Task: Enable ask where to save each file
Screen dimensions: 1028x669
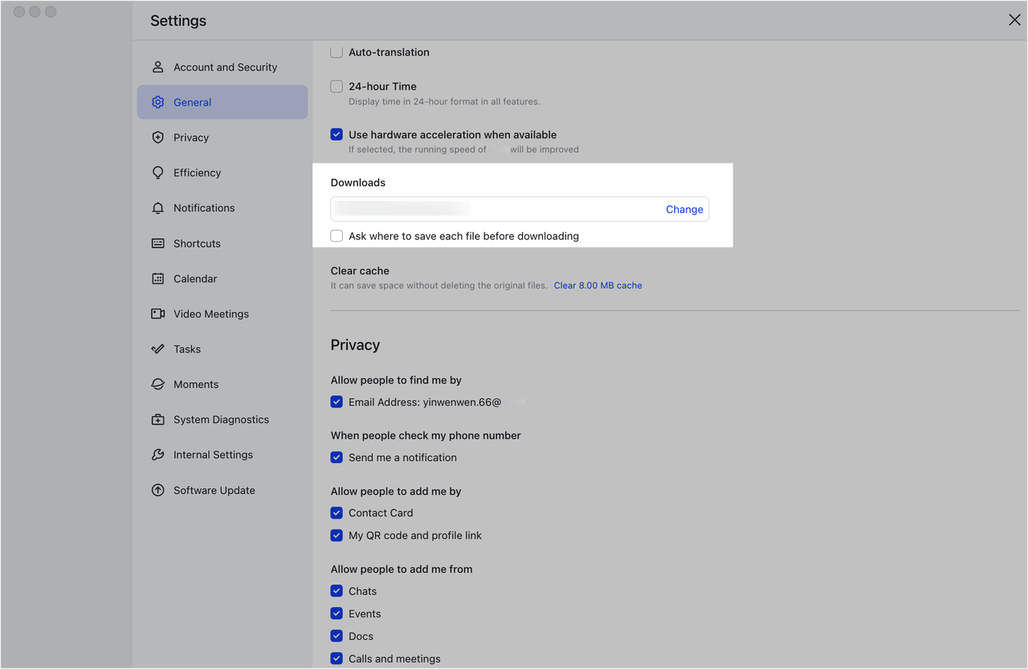Action: pyautogui.click(x=337, y=236)
